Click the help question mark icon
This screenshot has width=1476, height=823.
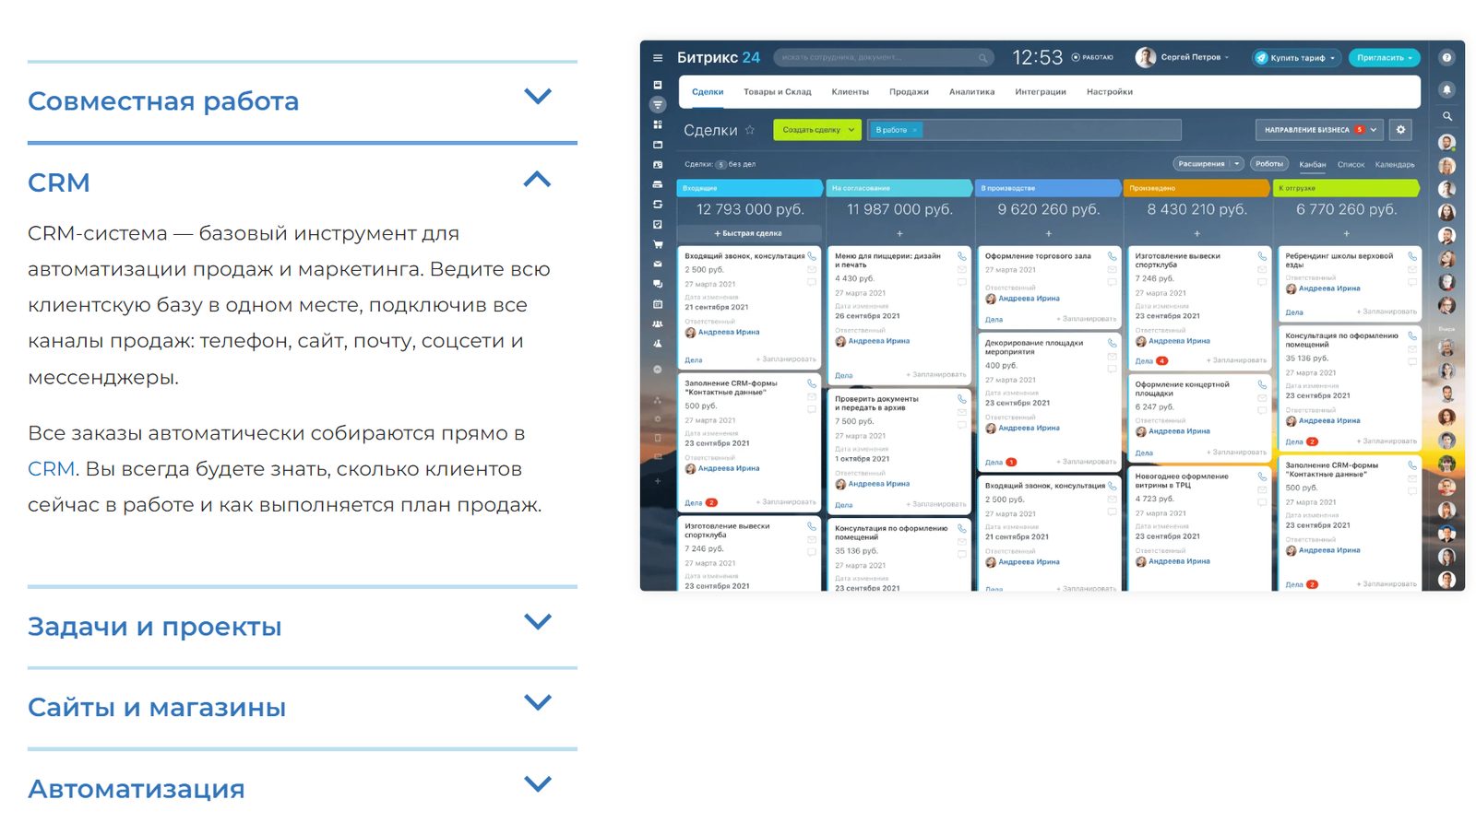pyautogui.click(x=1446, y=58)
